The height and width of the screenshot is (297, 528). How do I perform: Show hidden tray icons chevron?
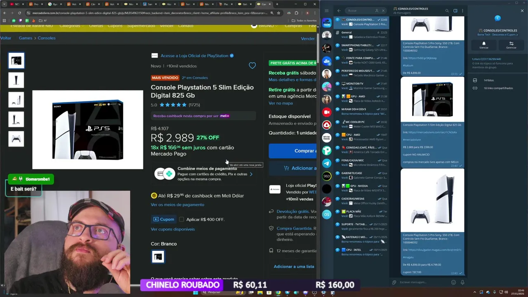click(474, 292)
